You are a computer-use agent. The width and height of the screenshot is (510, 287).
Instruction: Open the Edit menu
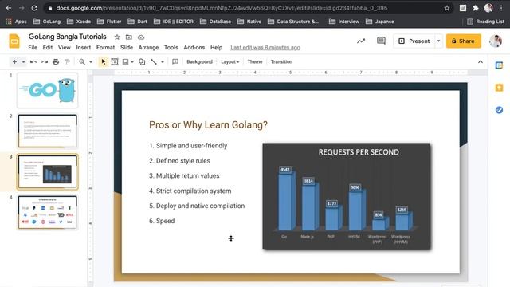click(x=48, y=48)
